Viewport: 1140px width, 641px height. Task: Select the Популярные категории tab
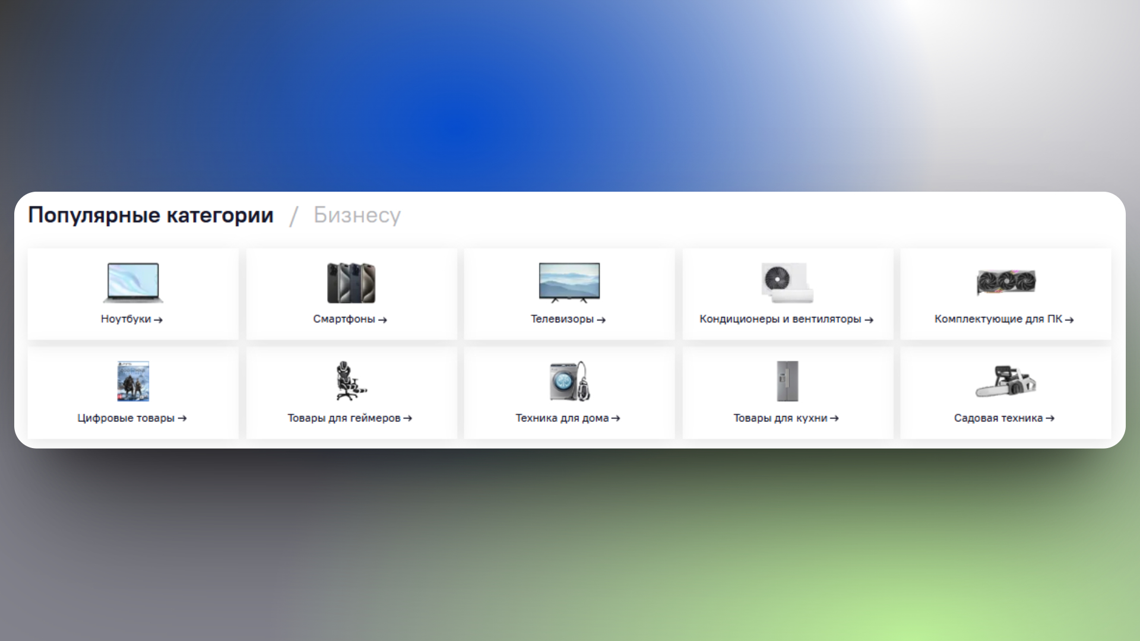[151, 215]
